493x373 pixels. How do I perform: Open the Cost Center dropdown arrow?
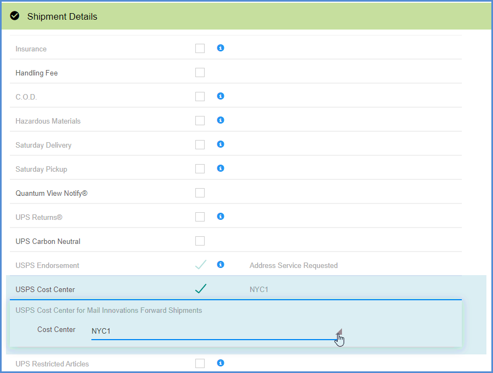[339, 331]
